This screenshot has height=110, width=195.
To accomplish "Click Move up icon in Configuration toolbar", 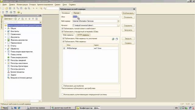I will point(30,19).
